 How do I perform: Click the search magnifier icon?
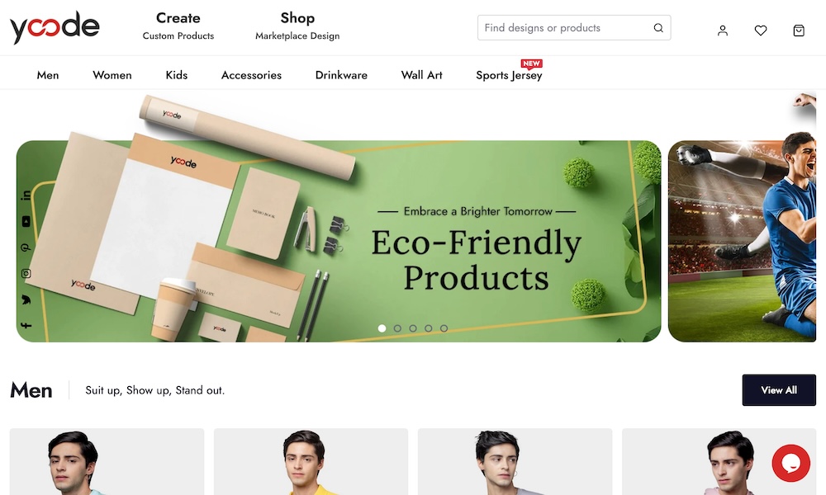coord(658,28)
